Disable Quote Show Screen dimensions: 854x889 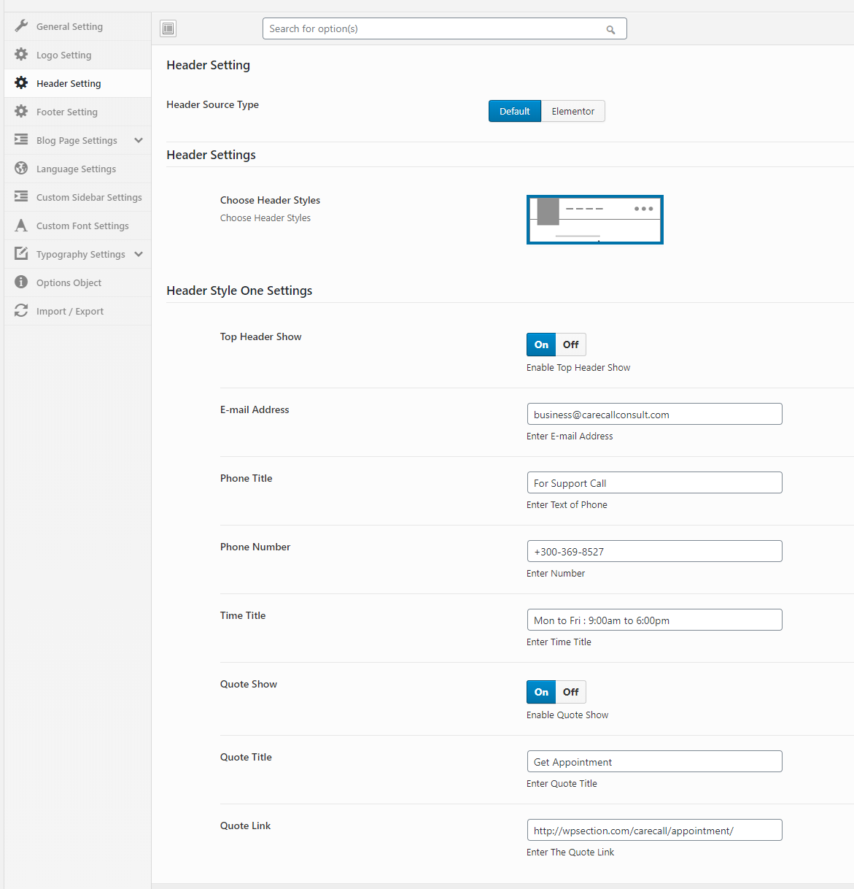(570, 691)
